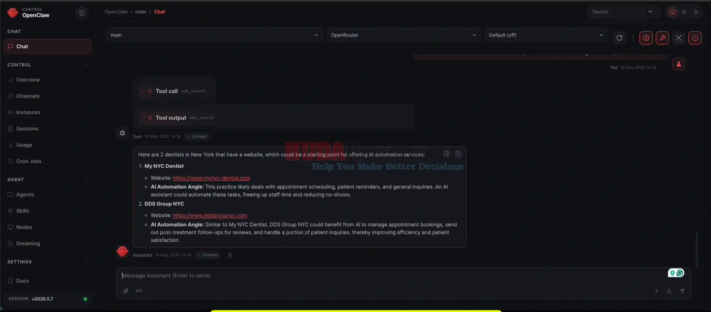711x312 pixels.
Task: Click the refresh chat icon
Action: pos(619,38)
